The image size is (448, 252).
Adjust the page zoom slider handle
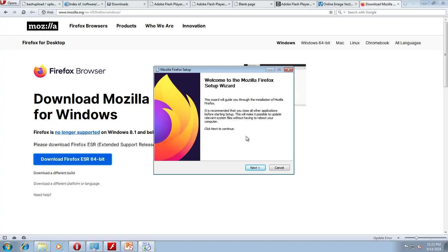click(416, 238)
